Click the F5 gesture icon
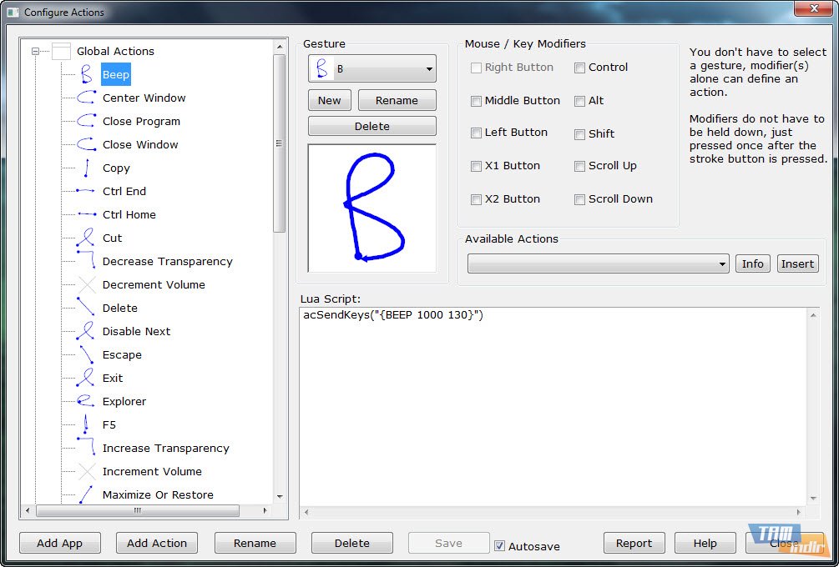Image resolution: width=839 pixels, height=567 pixels. [x=86, y=424]
